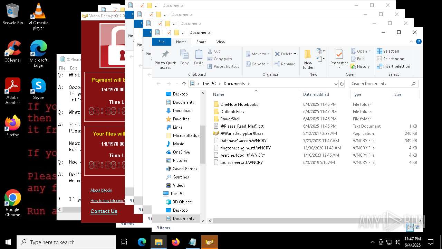
Task: Switch to the View tab
Action: pos(221,42)
